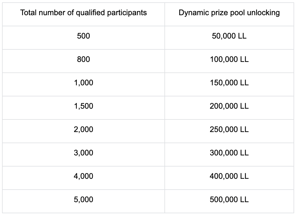
Task: Click the 500,000 LL cell
Action: tap(229, 200)
